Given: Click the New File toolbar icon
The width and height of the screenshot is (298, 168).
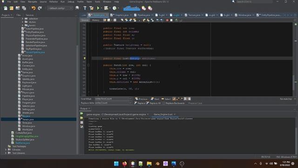Looking at the screenshot, I should [x=6, y=8].
